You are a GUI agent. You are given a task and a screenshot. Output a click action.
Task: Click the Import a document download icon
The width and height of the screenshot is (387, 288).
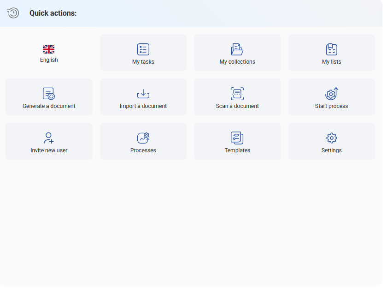(x=143, y=94)
